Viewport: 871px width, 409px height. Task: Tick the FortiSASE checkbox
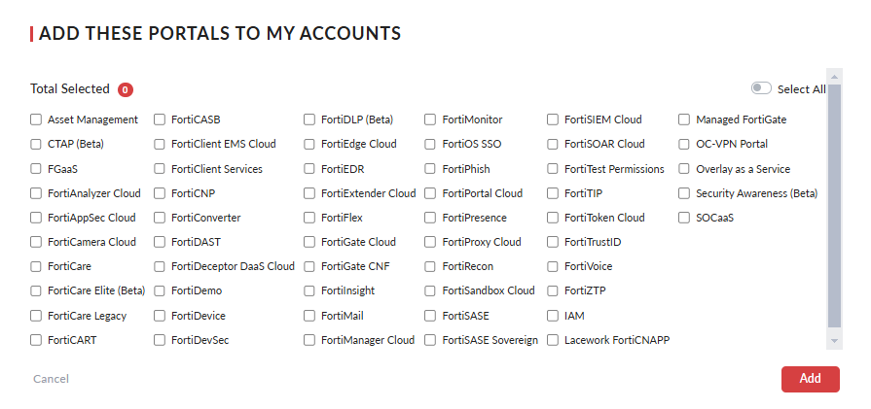point(430,316)
